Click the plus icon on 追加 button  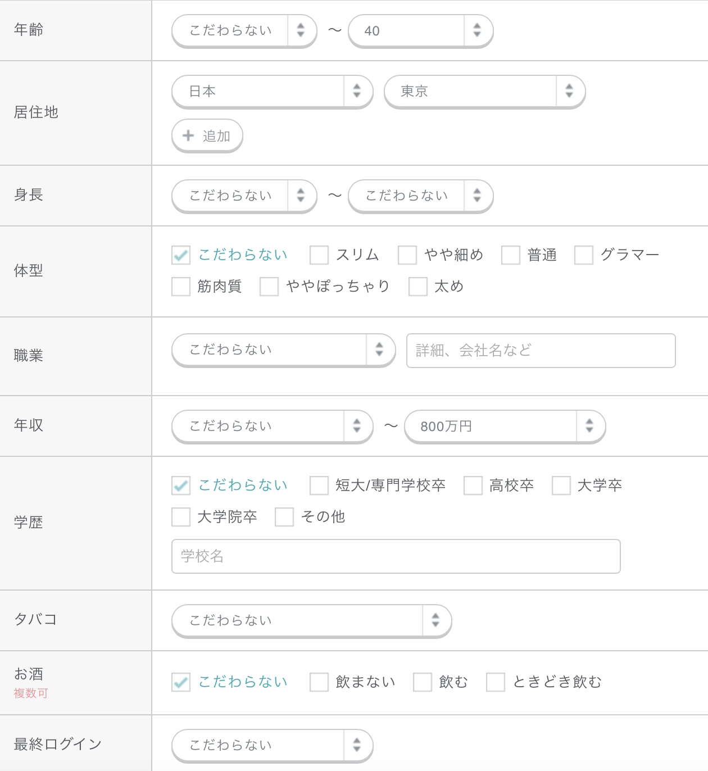click(188, 135)
